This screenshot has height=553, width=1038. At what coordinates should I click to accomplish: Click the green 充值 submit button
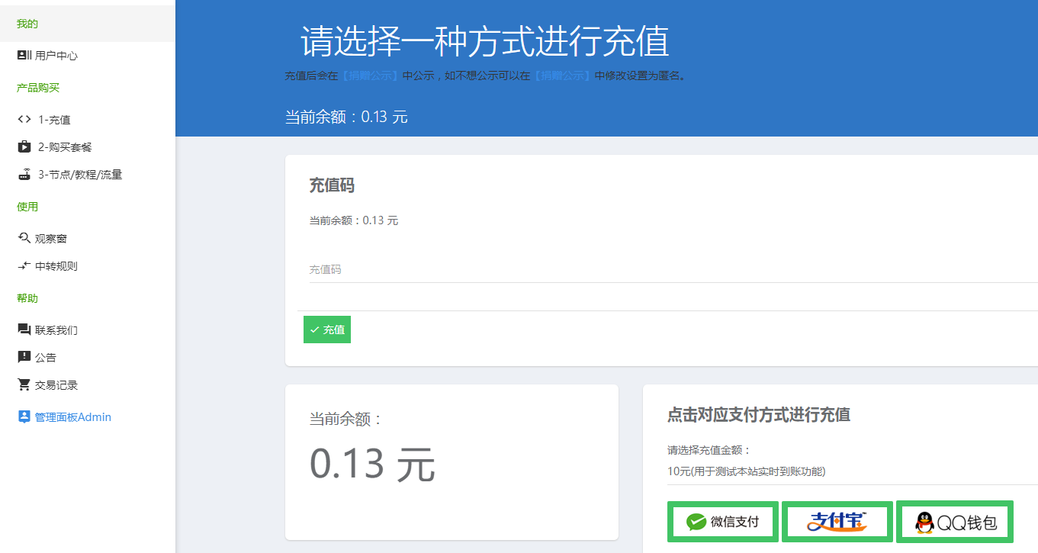click(x=327, y=330)
